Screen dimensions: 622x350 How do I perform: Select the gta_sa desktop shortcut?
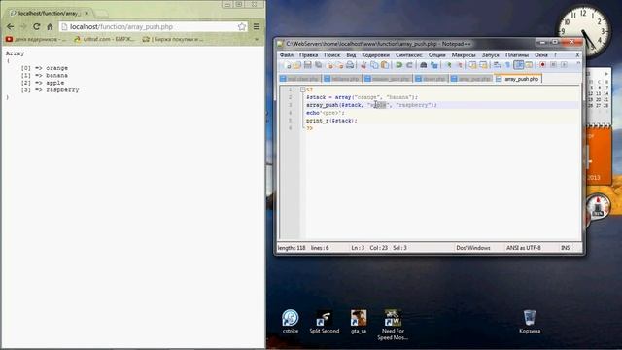click(x=359, y=321)
